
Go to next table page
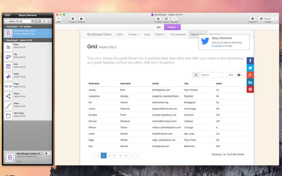tap(132, 156)
